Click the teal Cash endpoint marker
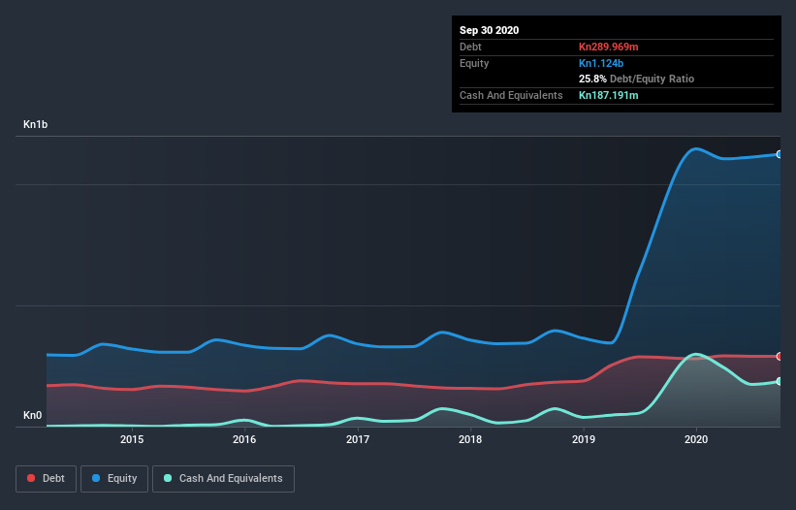The height and width of the screenshot is (510, 796). (x=780, y=381)
